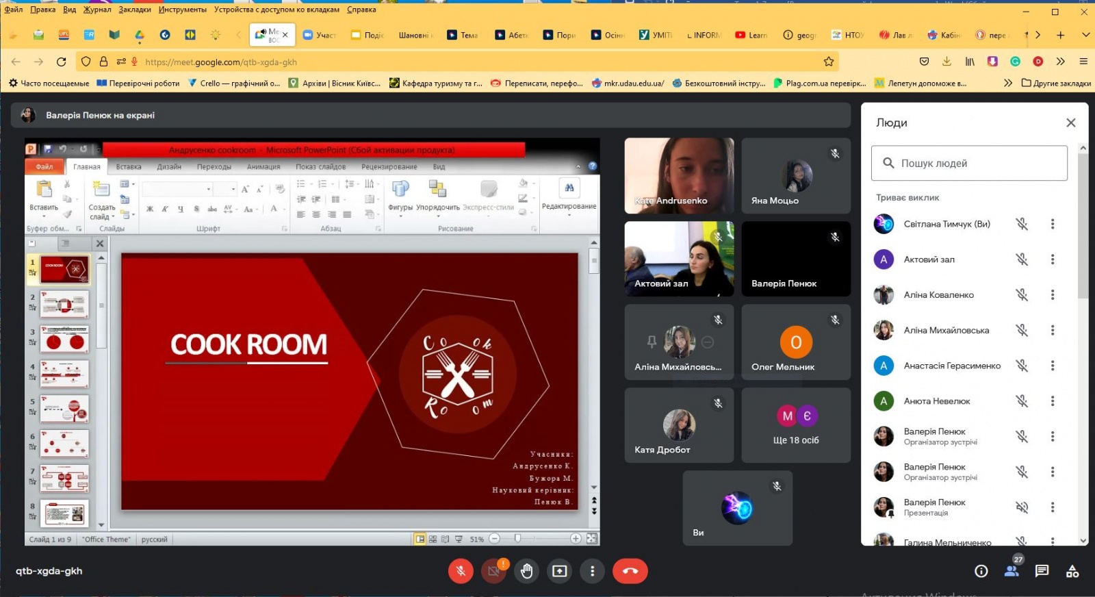Open the chat with everyone
Viewport: 1095px width, 597px height.
pyautogui.click(x=1042, y=571)
